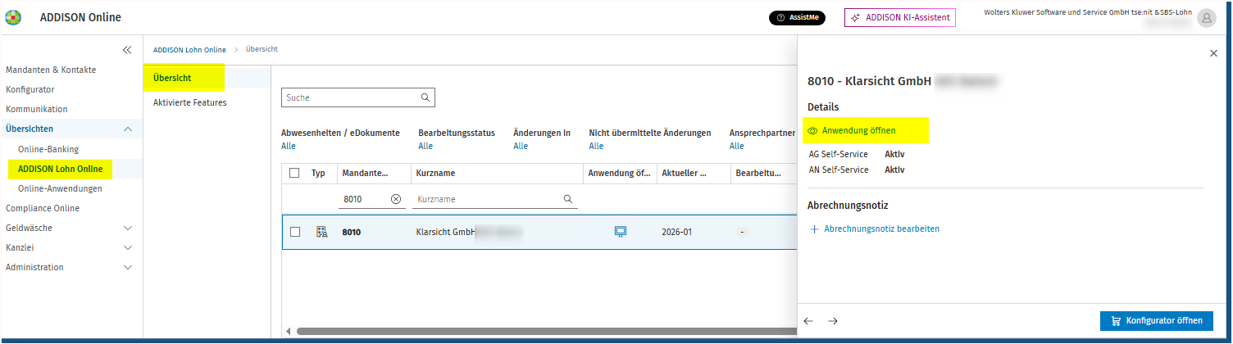The width and height of the screenshot is (1233, 344).
Task: Close the details side panel
Action: [1213, 53]
